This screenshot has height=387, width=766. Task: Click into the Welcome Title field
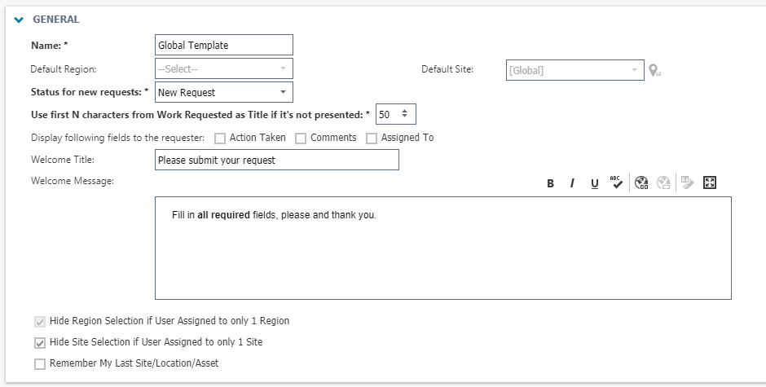277,160
